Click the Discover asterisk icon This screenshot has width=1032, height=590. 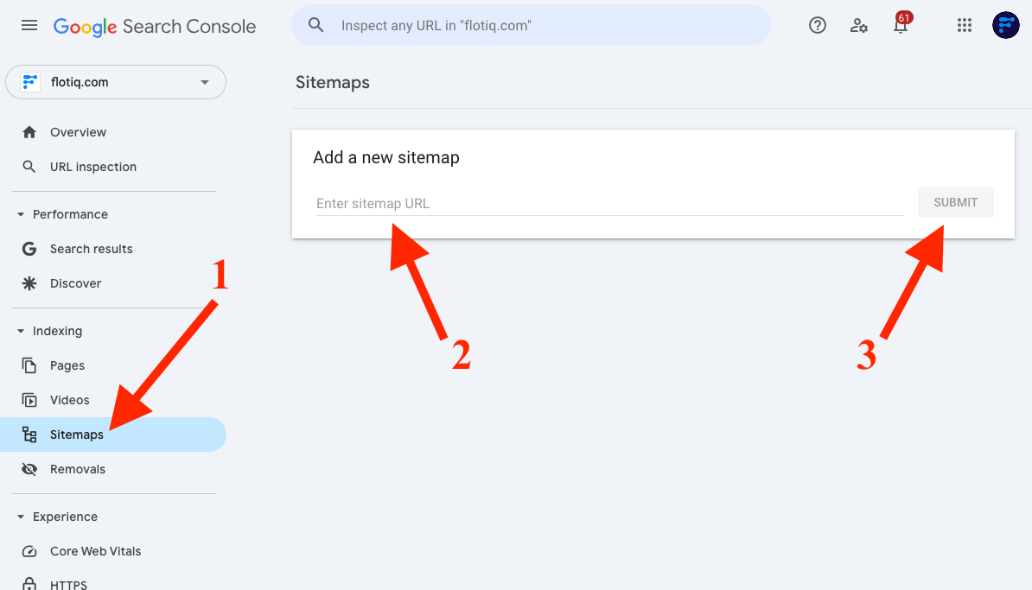(x=29, y=283)
